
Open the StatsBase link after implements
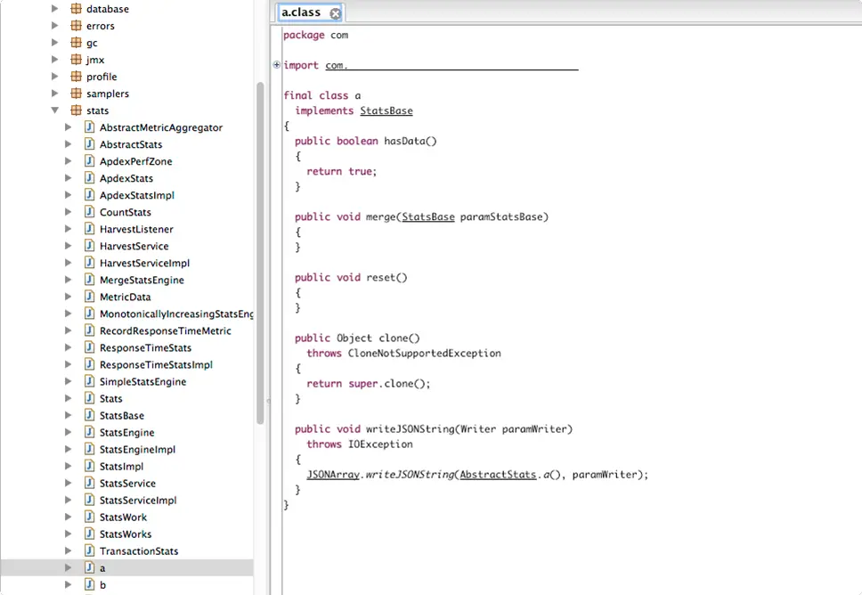(386, 110)
